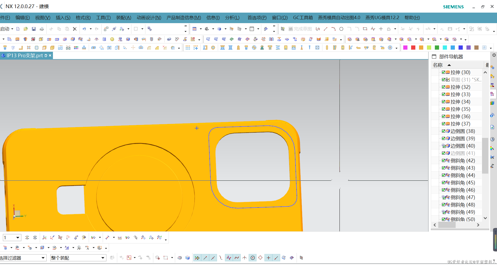
Task: Uncheck 倒斜角 (42) feature checkbox
Action: click(444, 160)
